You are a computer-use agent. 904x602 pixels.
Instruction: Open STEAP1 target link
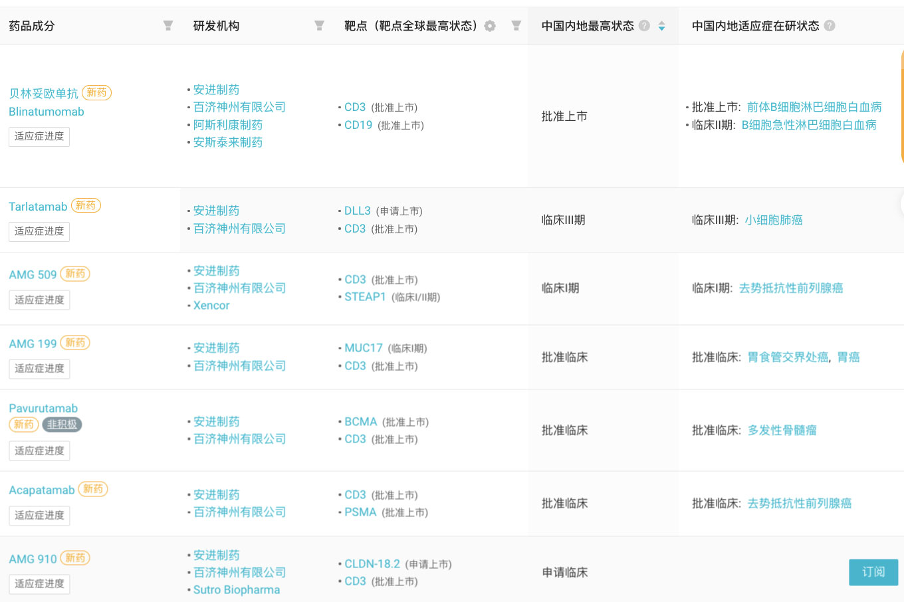(365, 297)
